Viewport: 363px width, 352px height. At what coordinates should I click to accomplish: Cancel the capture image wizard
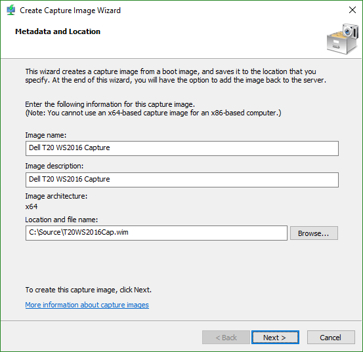click(x=331, y=337)
